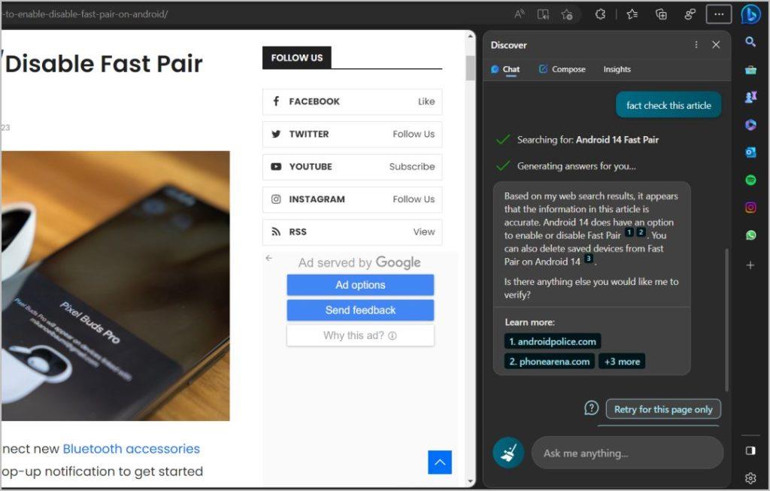The width and height of the screenshot is (770, 491).
Task: Toggle the Bing Discover sidebar button
Action: (x=750, y=14)
